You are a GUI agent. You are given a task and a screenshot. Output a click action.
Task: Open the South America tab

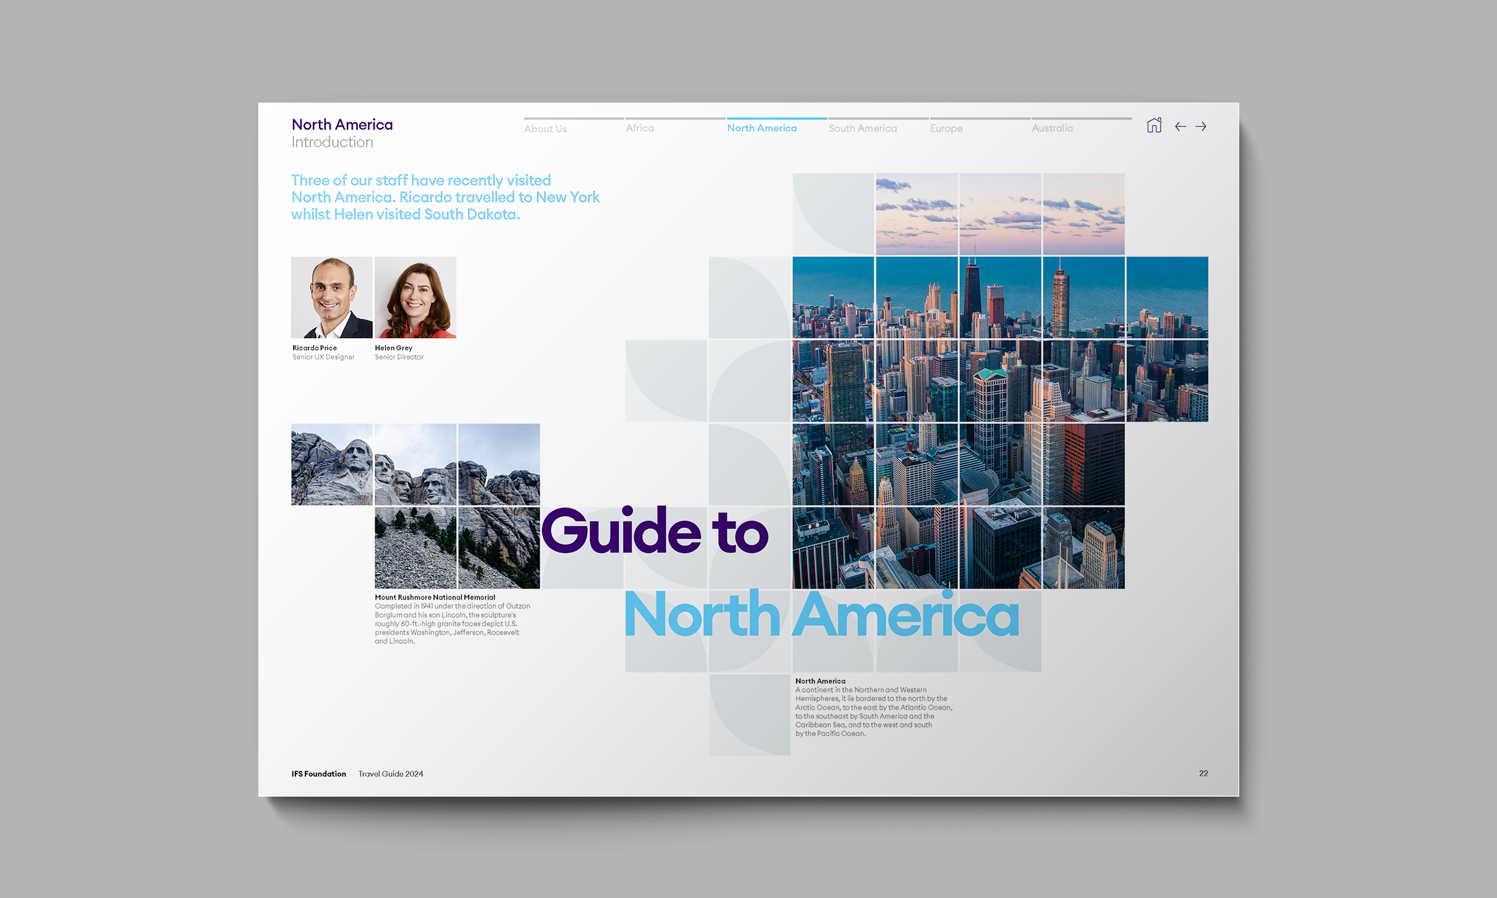pyautogui.click(x=862, y=128)
